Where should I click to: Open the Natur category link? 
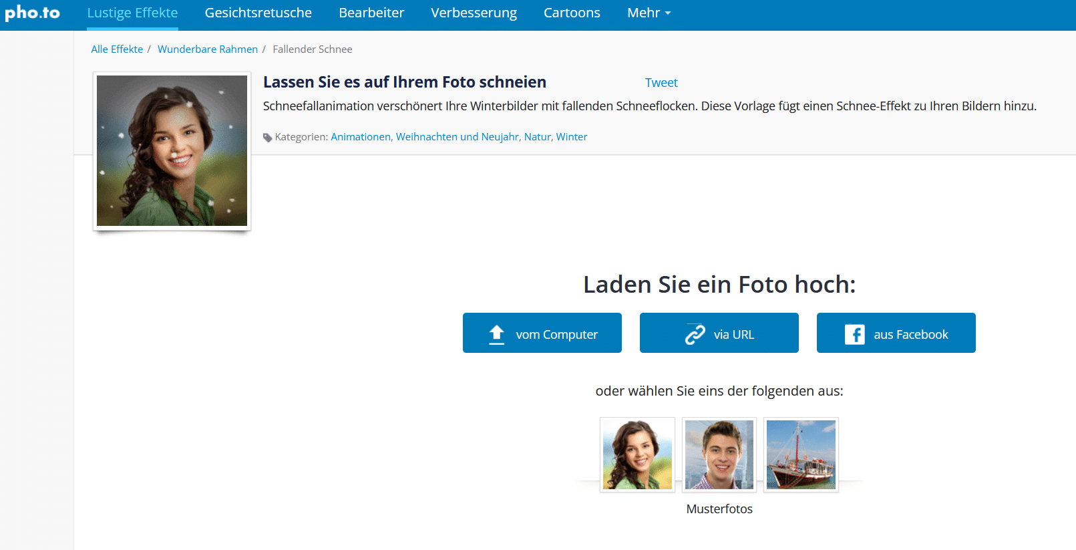(538, 136)
